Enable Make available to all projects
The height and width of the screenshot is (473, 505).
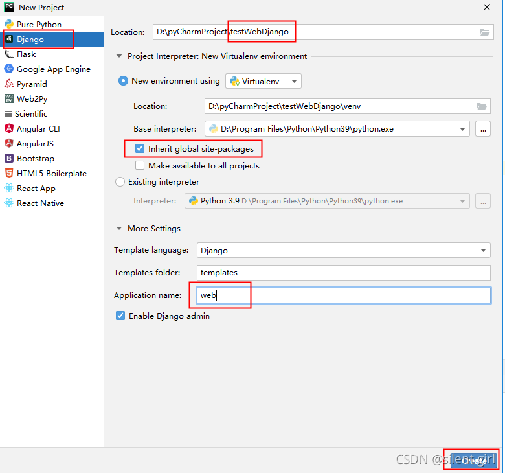[x=140, y=165]
